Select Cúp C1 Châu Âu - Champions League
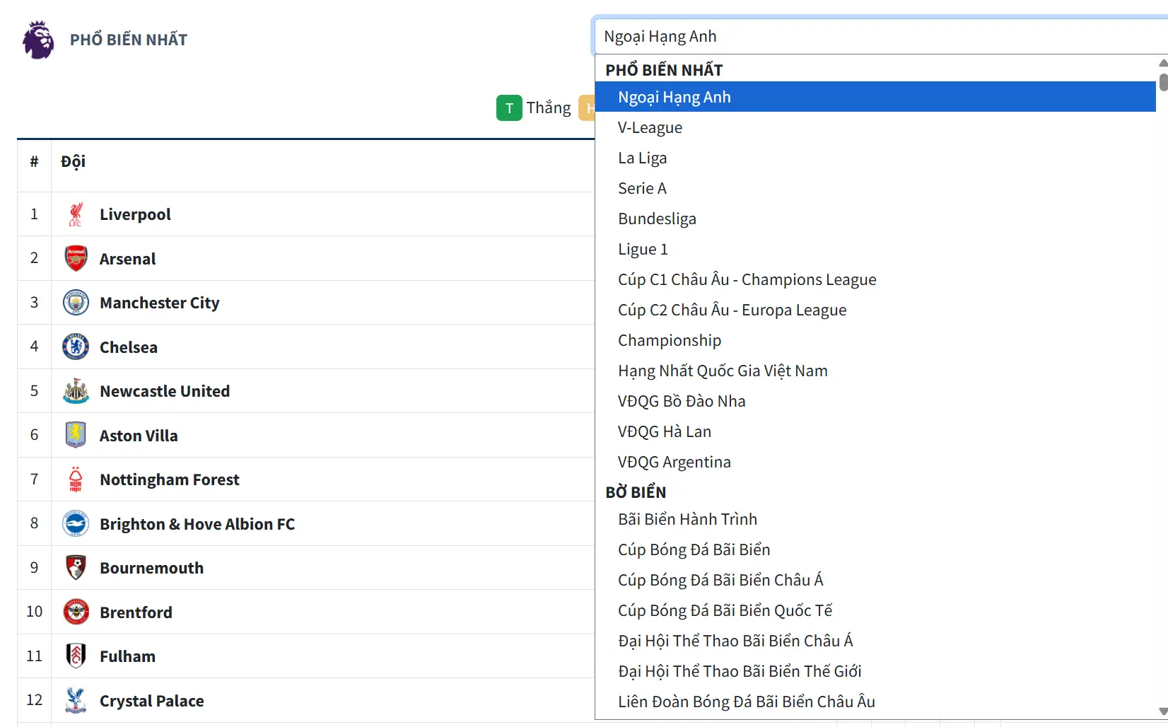Image resolution: width=1168 pixels, height=727 pixels. 747,280
